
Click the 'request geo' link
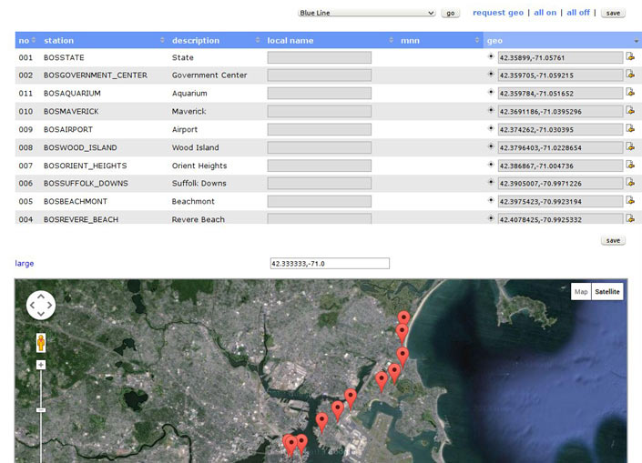(497, 13)
